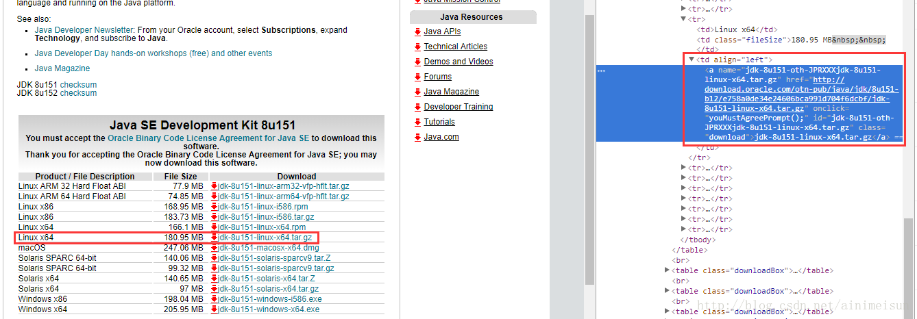This screenshot has height=319, width=917.
Task: Click download arrow icon for jdk-8u151-linux-i586.rpm
Action: click(214, 207)
